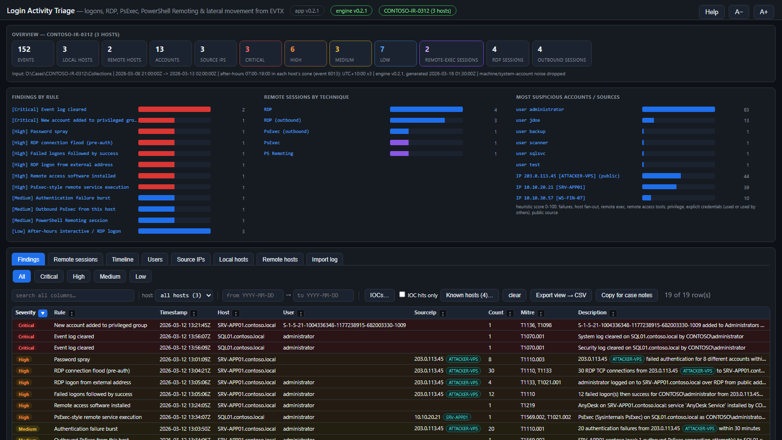
Task: Switch to the Timeline tab
Action: (x=123, y=259)
